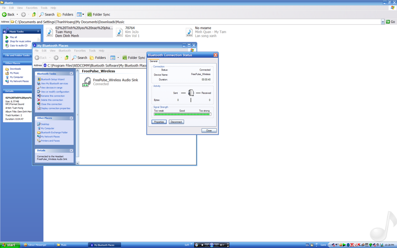Open Views dropdown in Music toolbar
This screenshot has height=248, width=397.
pyautogui.click(x=81, y=14)
